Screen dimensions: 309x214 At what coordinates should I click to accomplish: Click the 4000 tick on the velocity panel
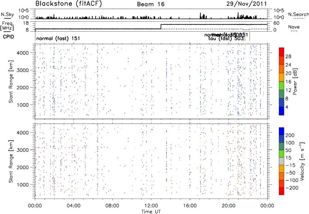(23, 132)
